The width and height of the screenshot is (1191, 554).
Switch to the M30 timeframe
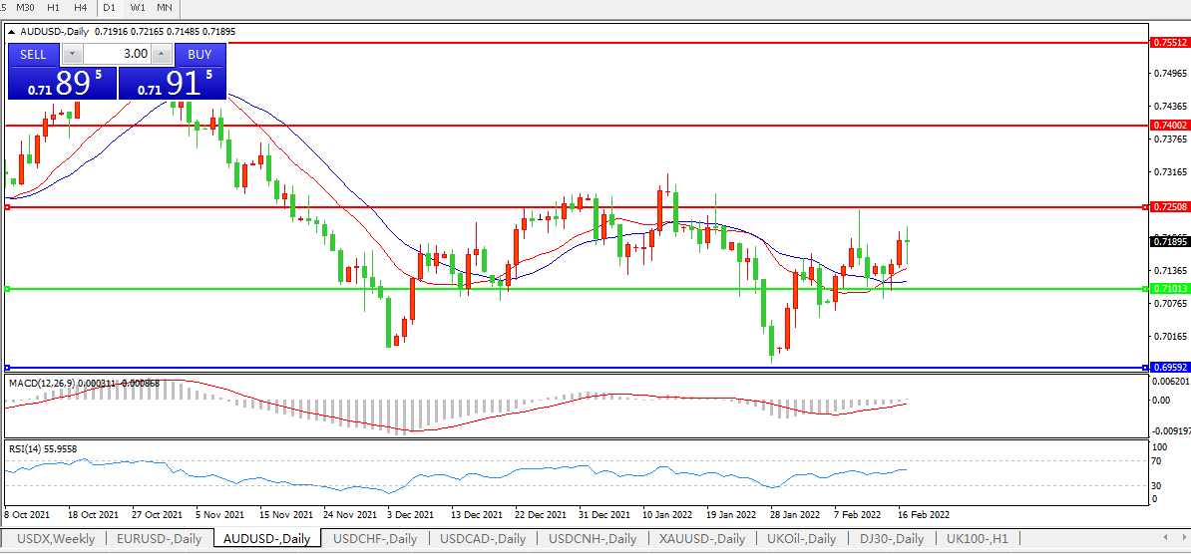(x=26, y=8)
